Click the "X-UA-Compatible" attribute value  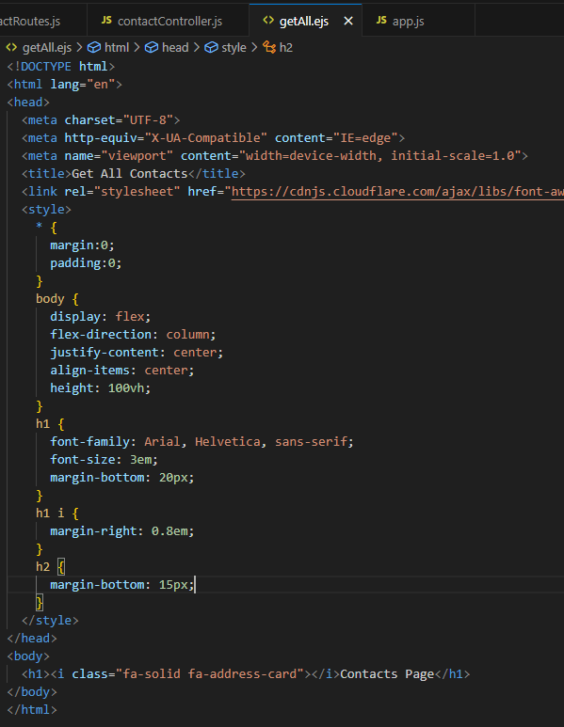click(x=205, y=137)
